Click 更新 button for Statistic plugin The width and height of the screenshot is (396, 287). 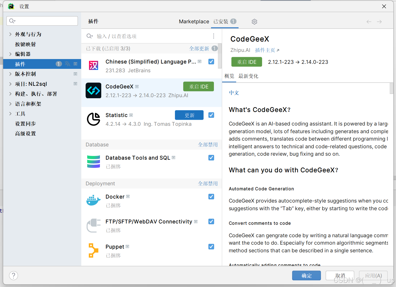tap(189, 115)
